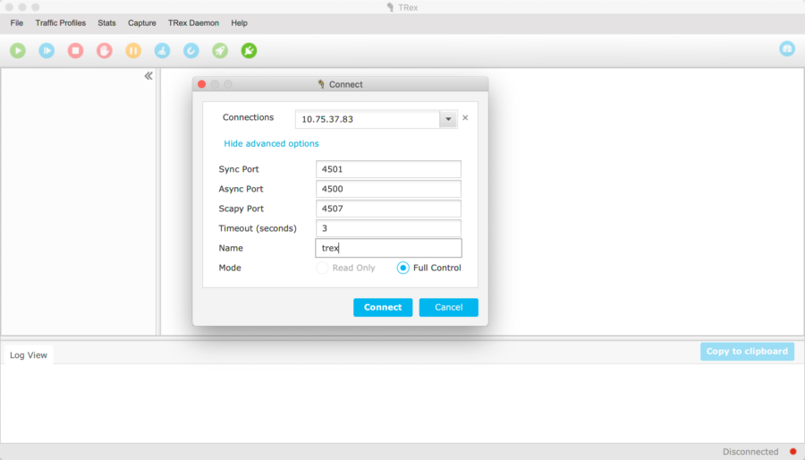Open the dashboard icon at toolbar right

(787, 48)
